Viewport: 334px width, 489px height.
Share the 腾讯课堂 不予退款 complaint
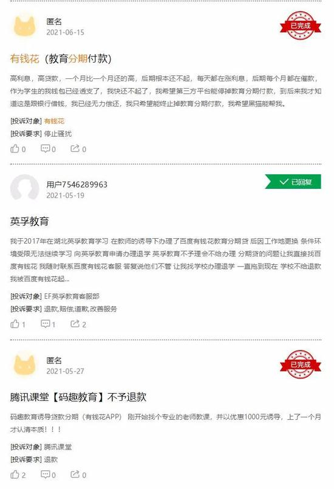pos(78,475)
